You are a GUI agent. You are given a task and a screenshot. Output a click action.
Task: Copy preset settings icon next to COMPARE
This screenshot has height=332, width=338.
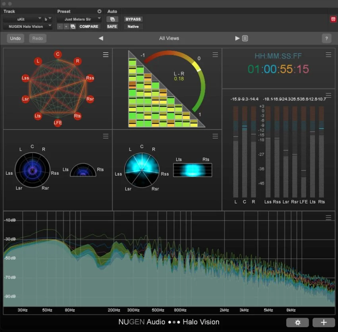73,27
